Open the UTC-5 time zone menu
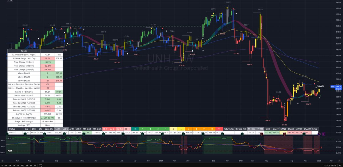 pyautogui.click(x=330, y=165)
